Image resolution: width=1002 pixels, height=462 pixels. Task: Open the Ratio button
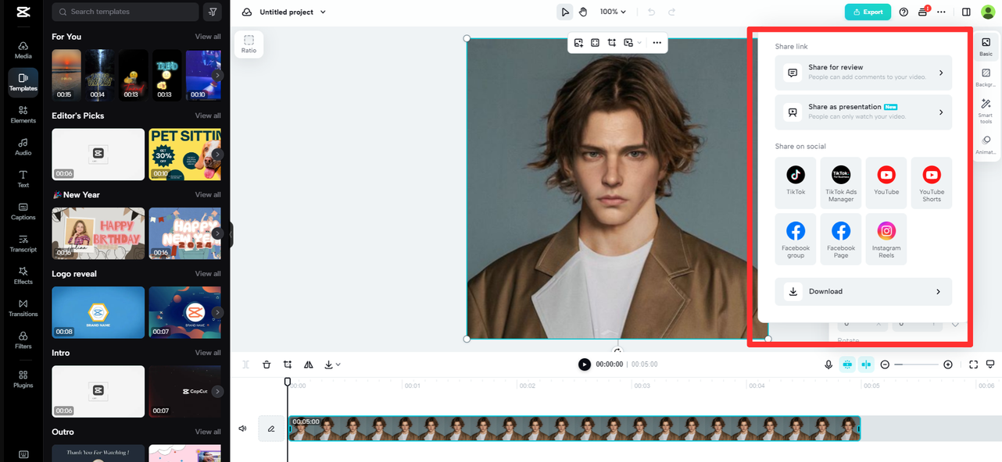tap(249, 44)
